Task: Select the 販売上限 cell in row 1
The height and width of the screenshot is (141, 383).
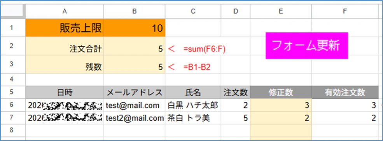Action: point(65,28)
